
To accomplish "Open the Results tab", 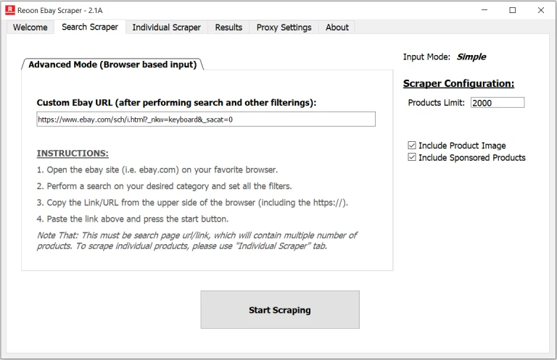I will [228, 28].
